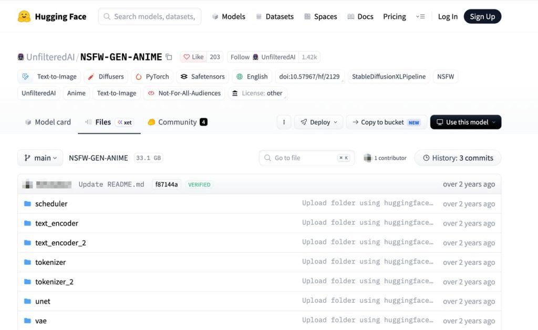Screen dimensions: 538x330
Task: Click the tokenizer folder icon
Action: [27, 262]
